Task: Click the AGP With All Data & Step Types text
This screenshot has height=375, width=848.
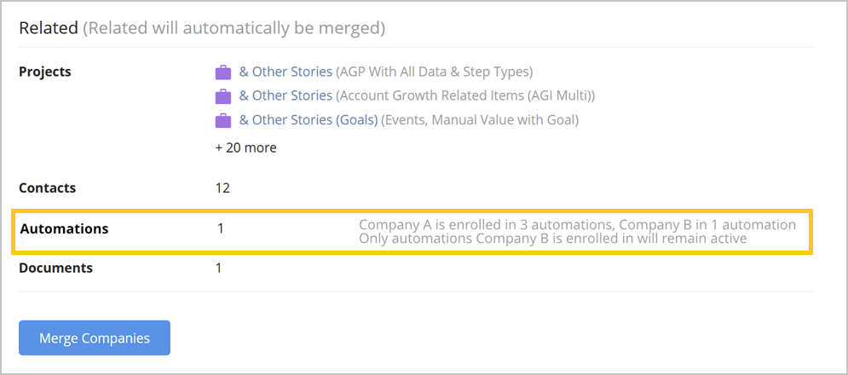Action: click(435, 72)
